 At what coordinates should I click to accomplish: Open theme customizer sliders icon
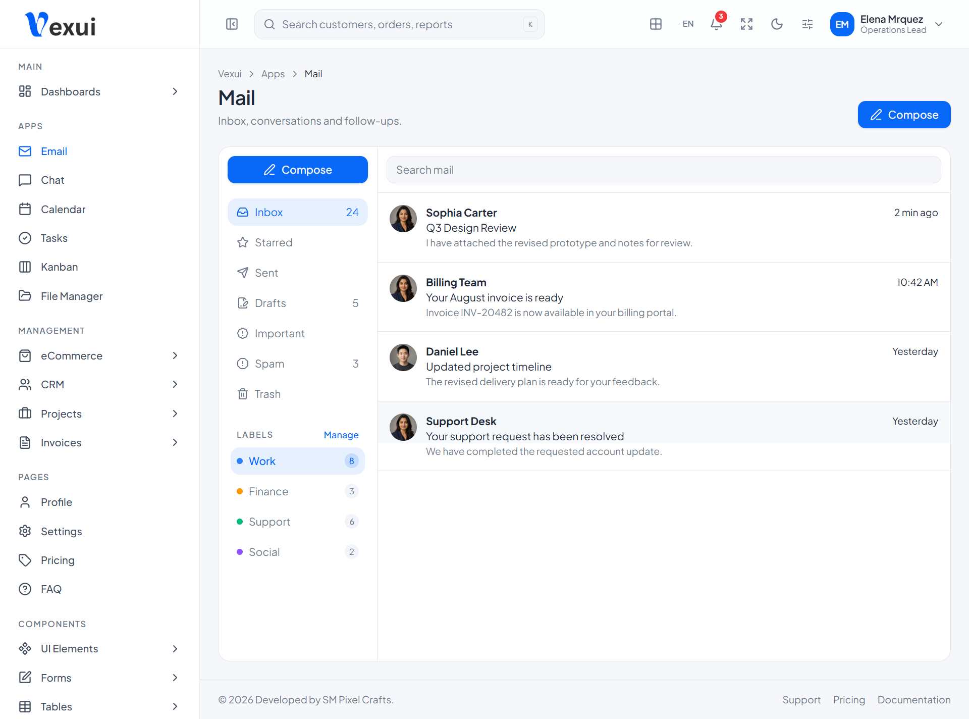click(807, 24)
